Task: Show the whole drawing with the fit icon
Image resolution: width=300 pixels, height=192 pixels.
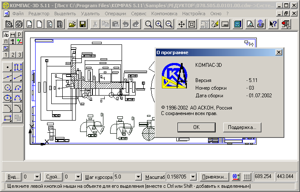Action: 192,24
